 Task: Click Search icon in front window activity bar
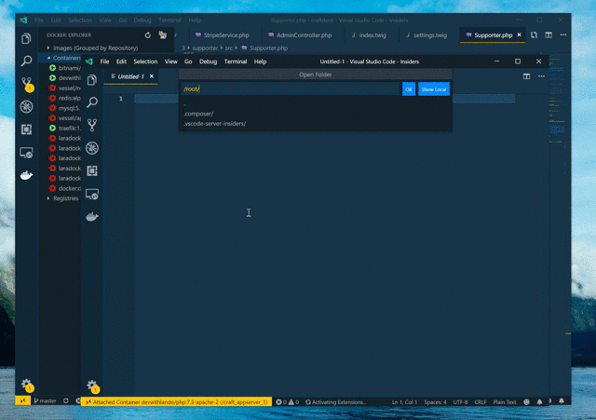point(92,102)
